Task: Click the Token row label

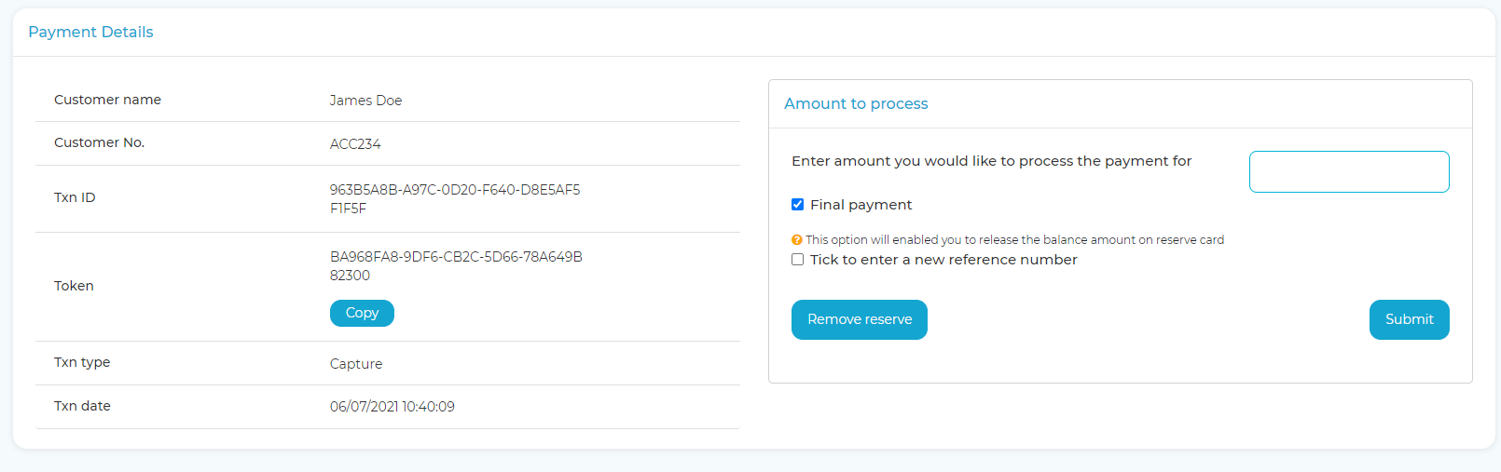Action: 74,286
